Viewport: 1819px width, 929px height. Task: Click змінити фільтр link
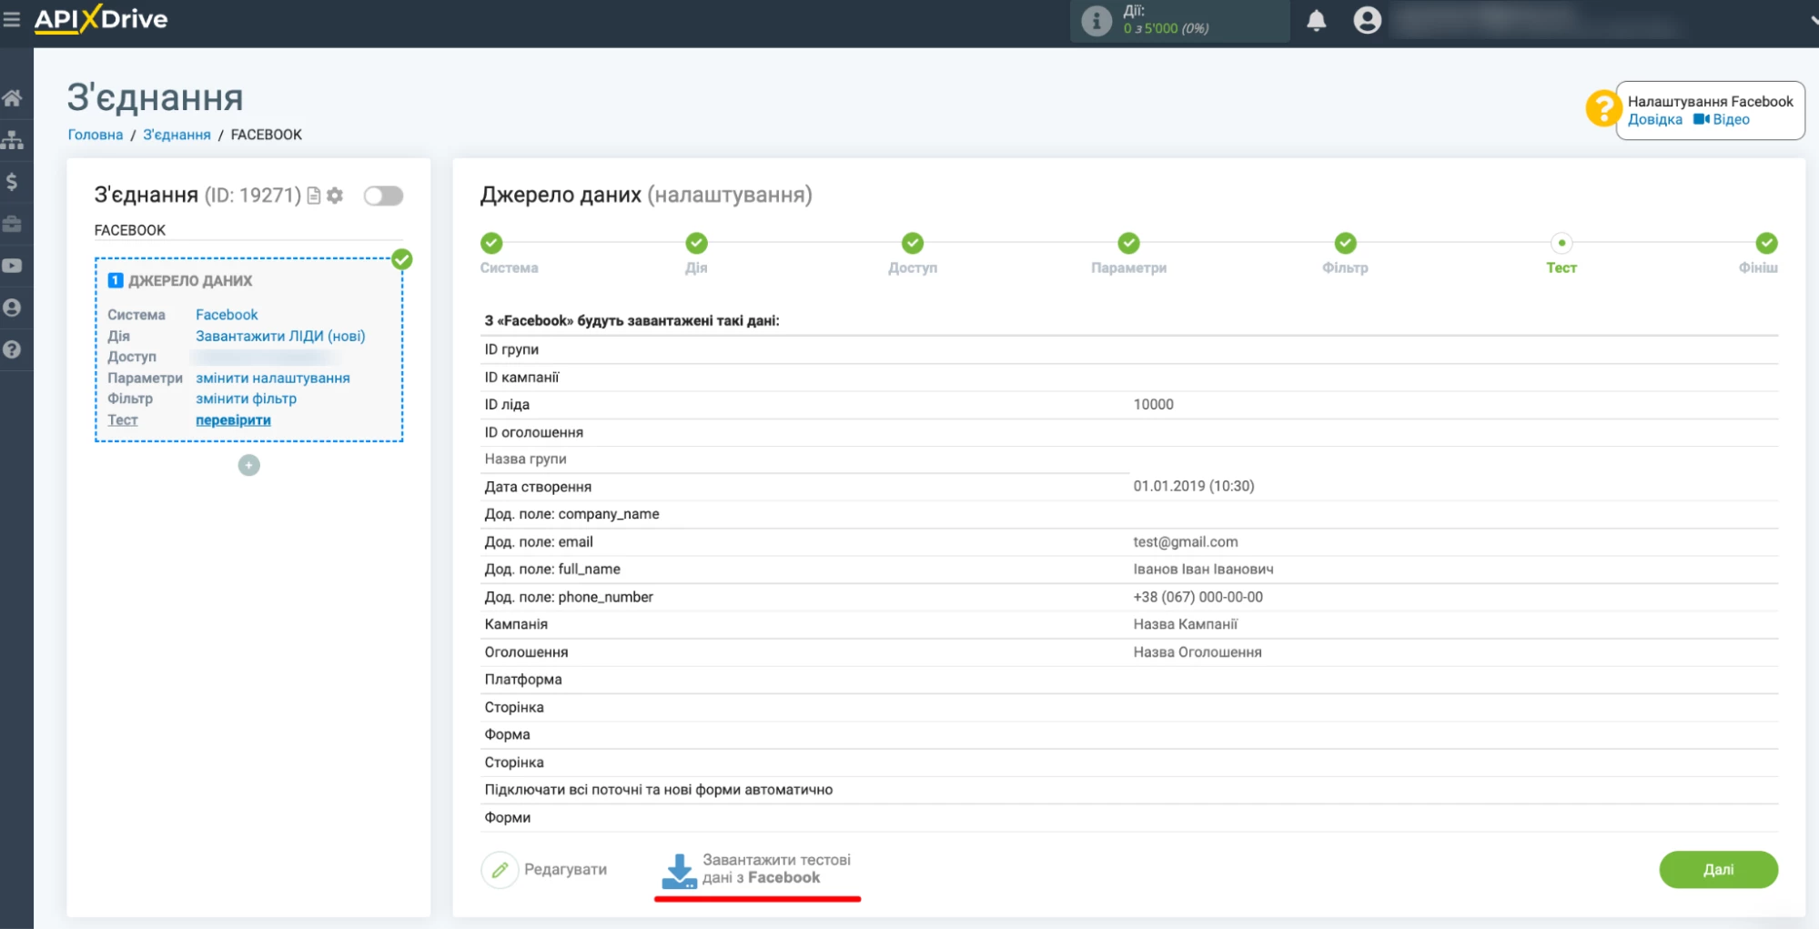[x=246, y=399]
